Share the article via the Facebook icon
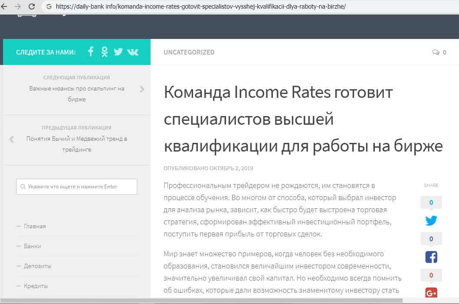Viewport: 459px width, 304px height. click(431, 257)
